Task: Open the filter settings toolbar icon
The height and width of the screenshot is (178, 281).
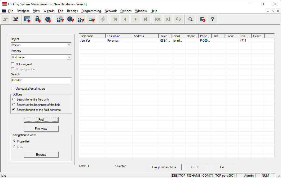Action: (203, 19)
